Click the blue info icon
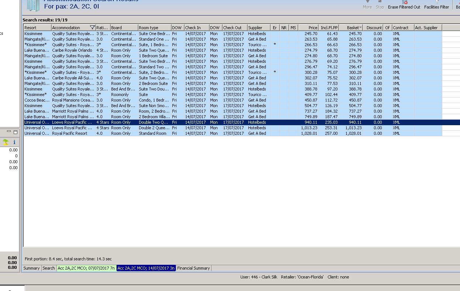This screenshot has height=291, width=460. (x=14, y=142)
